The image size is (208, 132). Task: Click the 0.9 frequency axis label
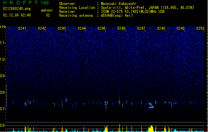coord(3,76)
